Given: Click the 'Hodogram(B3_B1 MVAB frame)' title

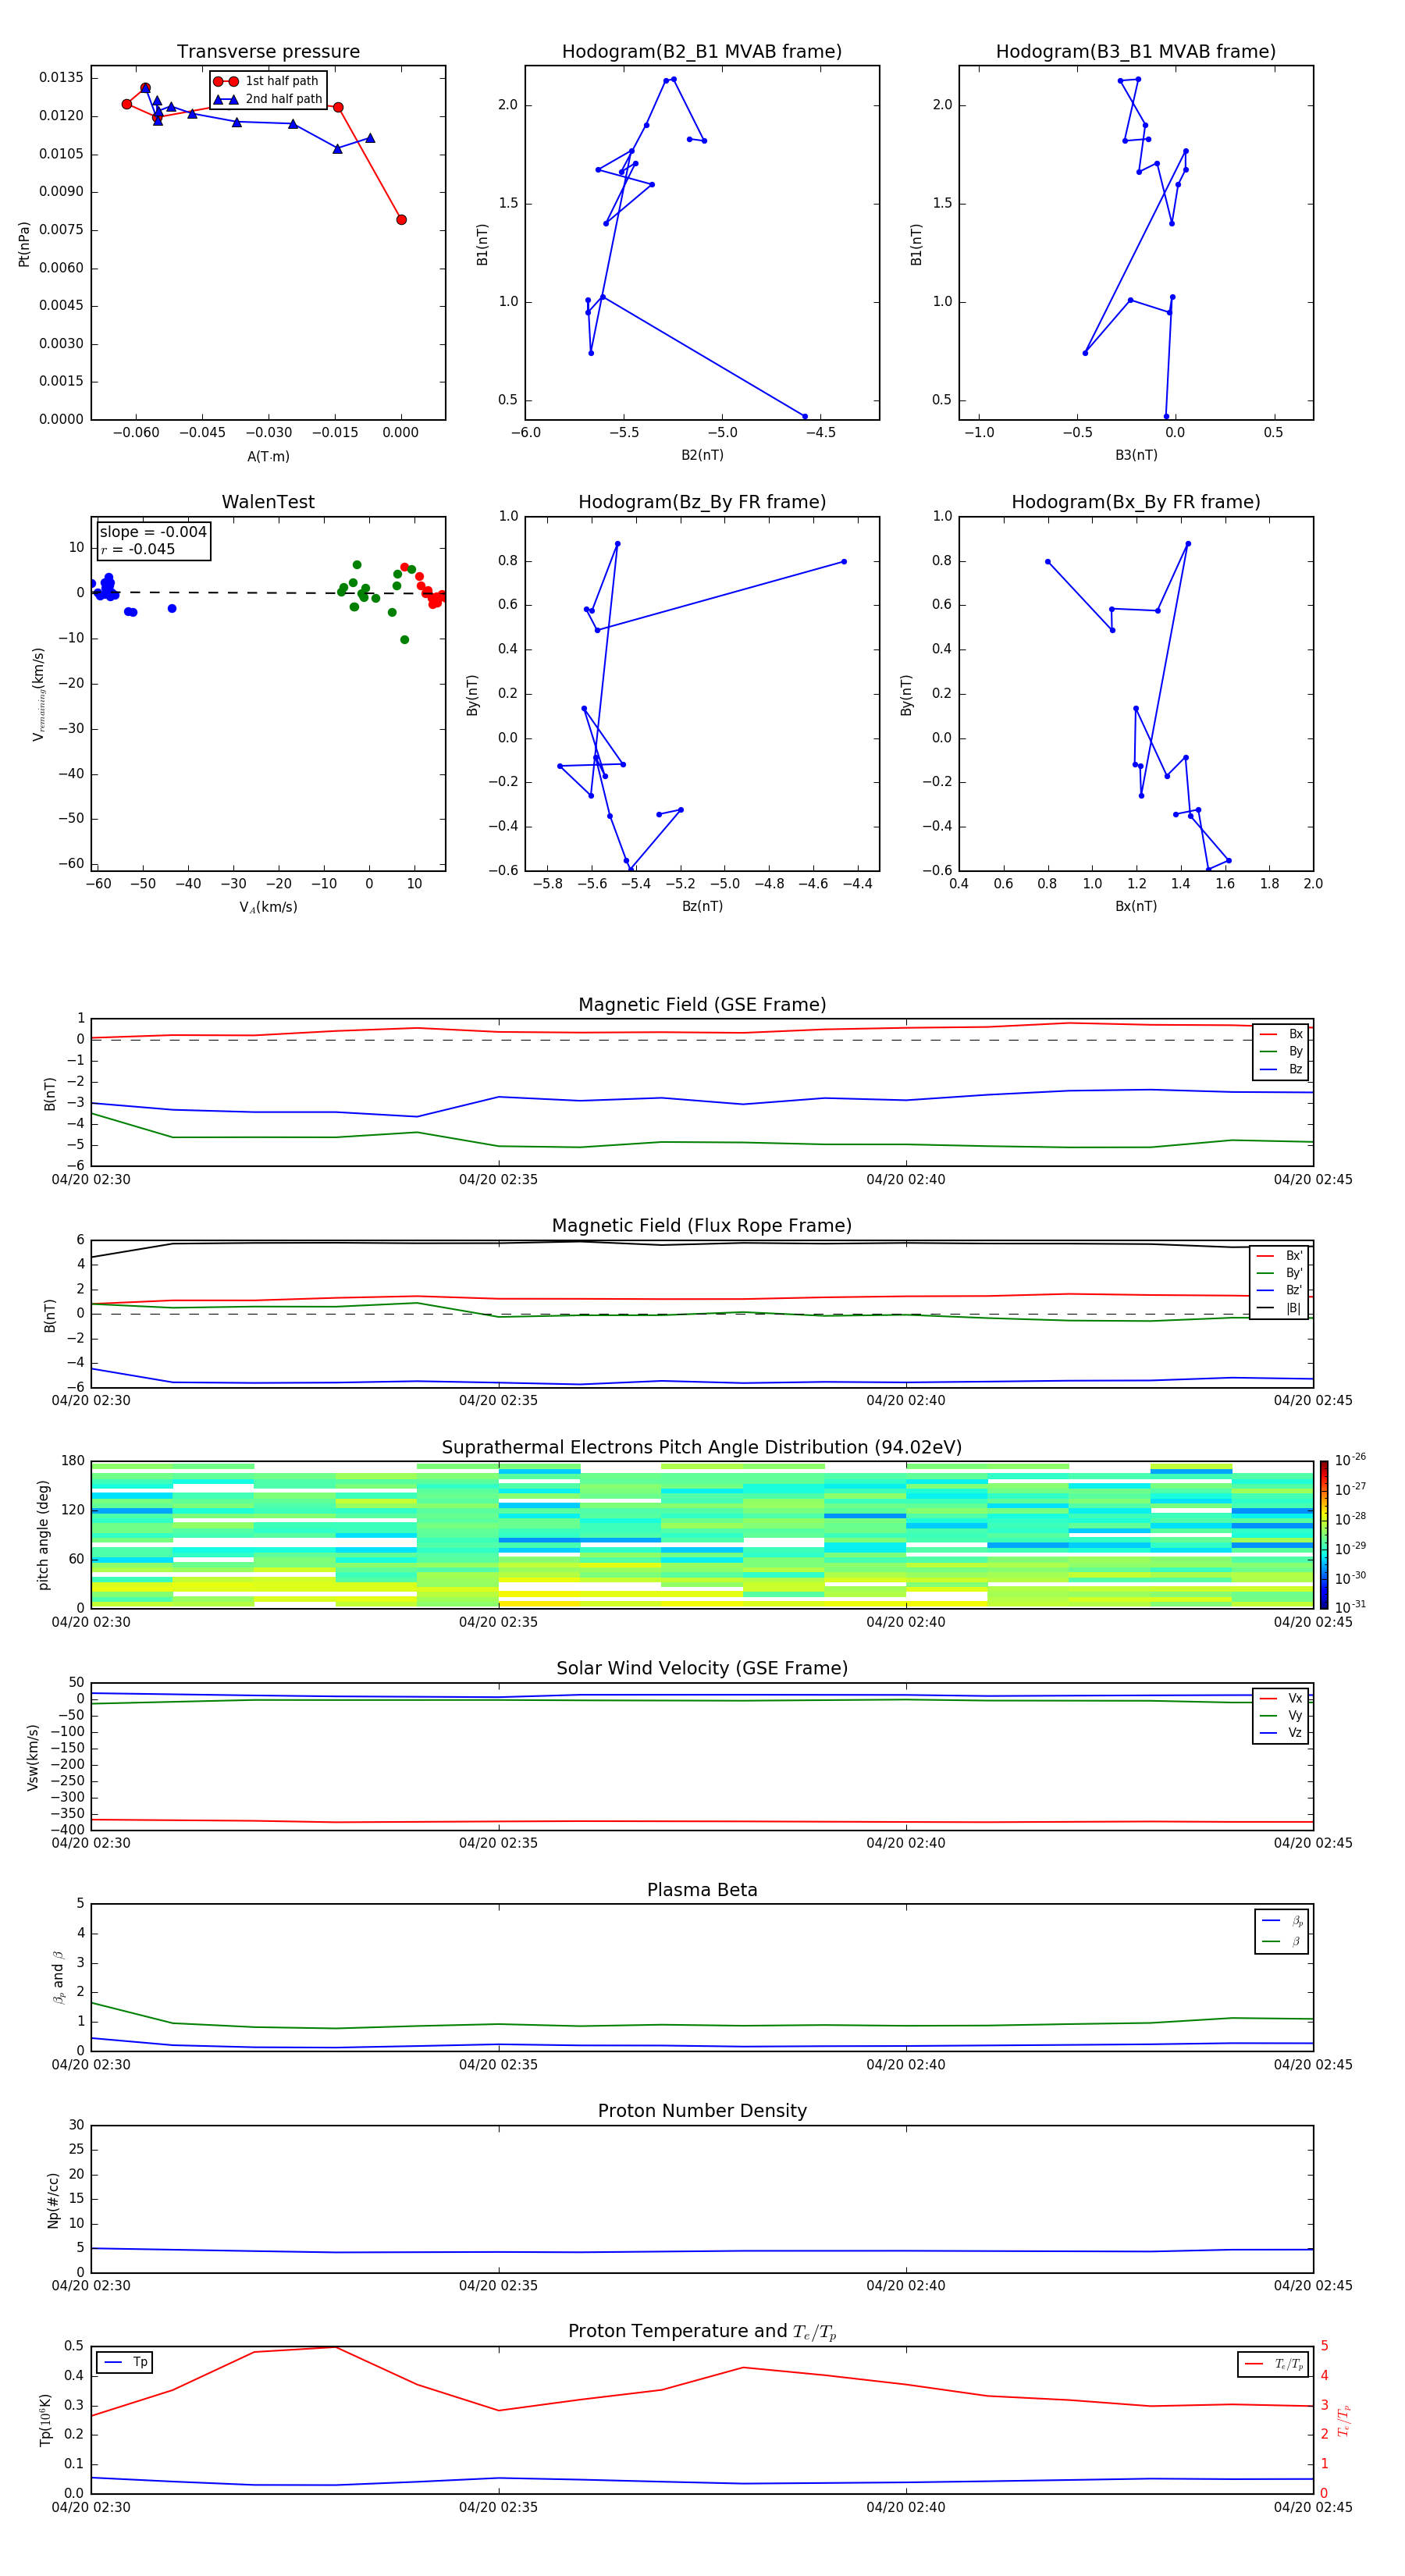Looking at the screenshot, I should (x=1136, y=51).
